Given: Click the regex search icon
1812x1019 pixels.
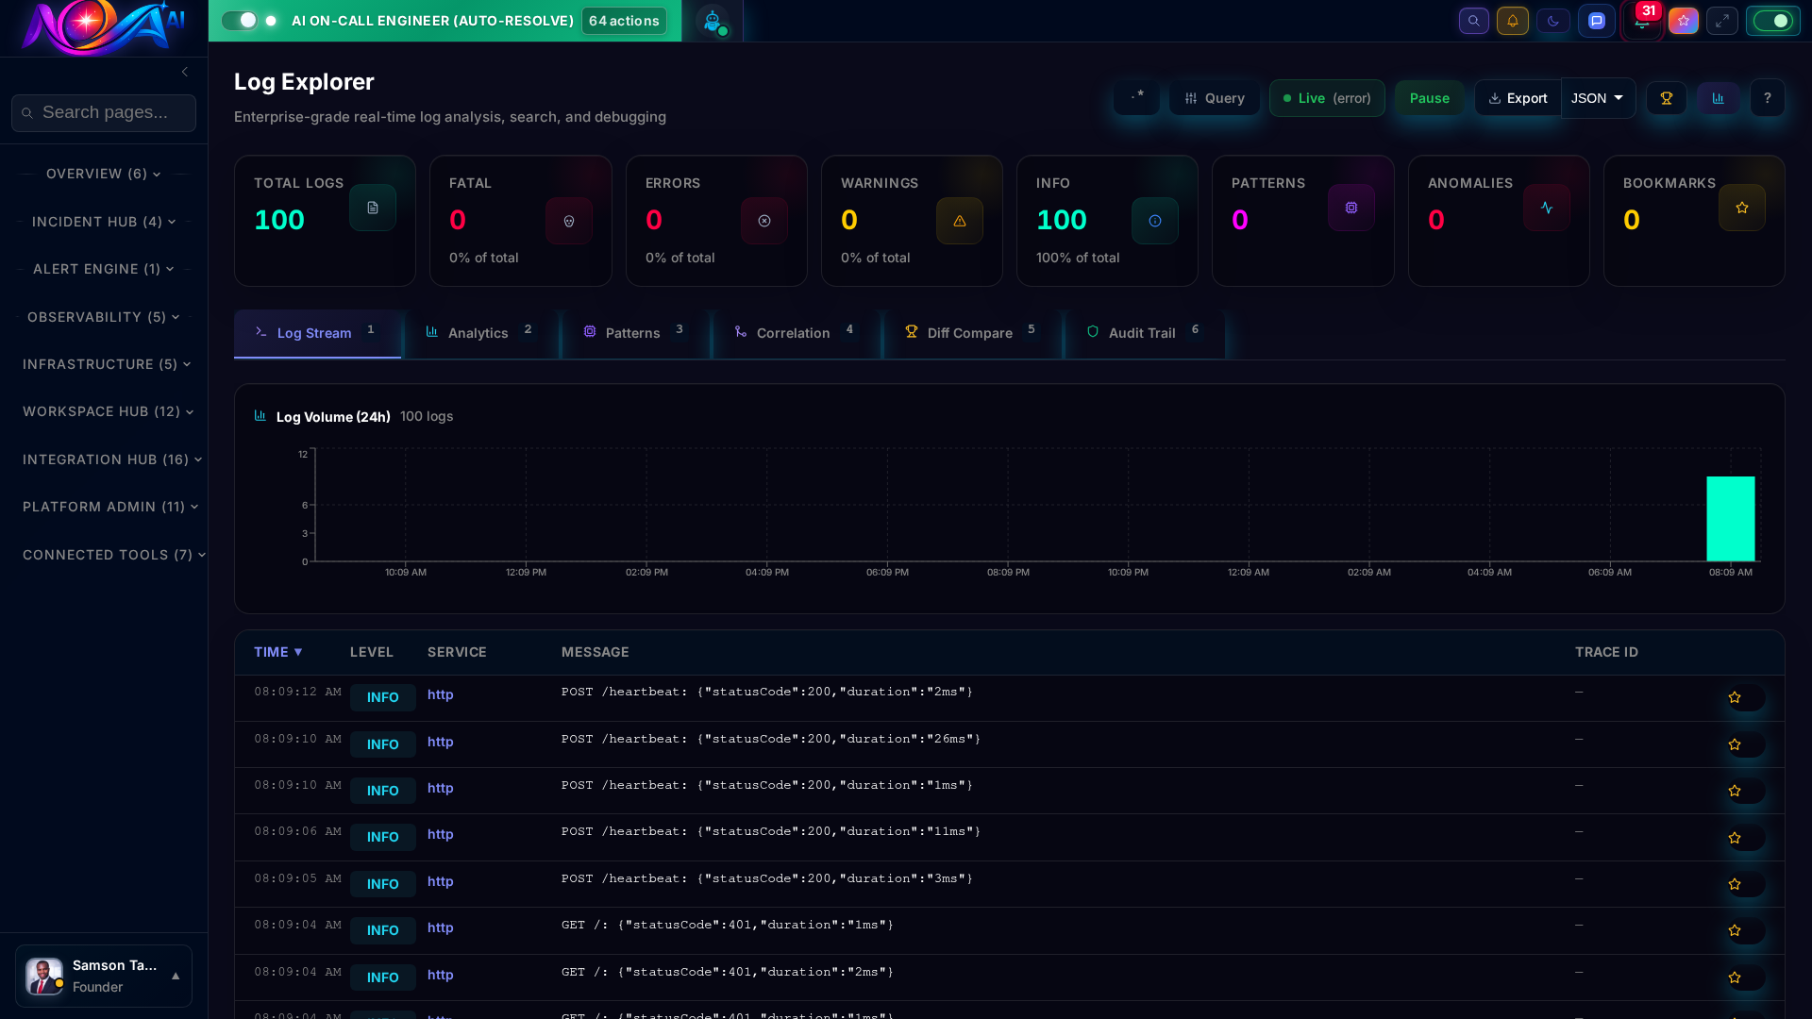Looking at the screenshot, I should [x=1136, y=98].
